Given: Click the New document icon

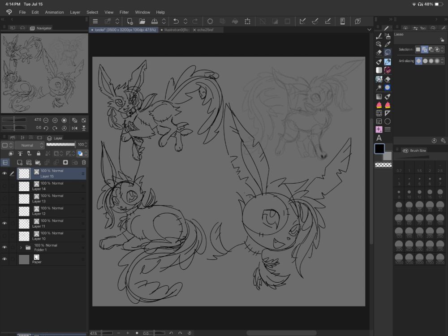Looking at the screenshot, I should 130,22.
